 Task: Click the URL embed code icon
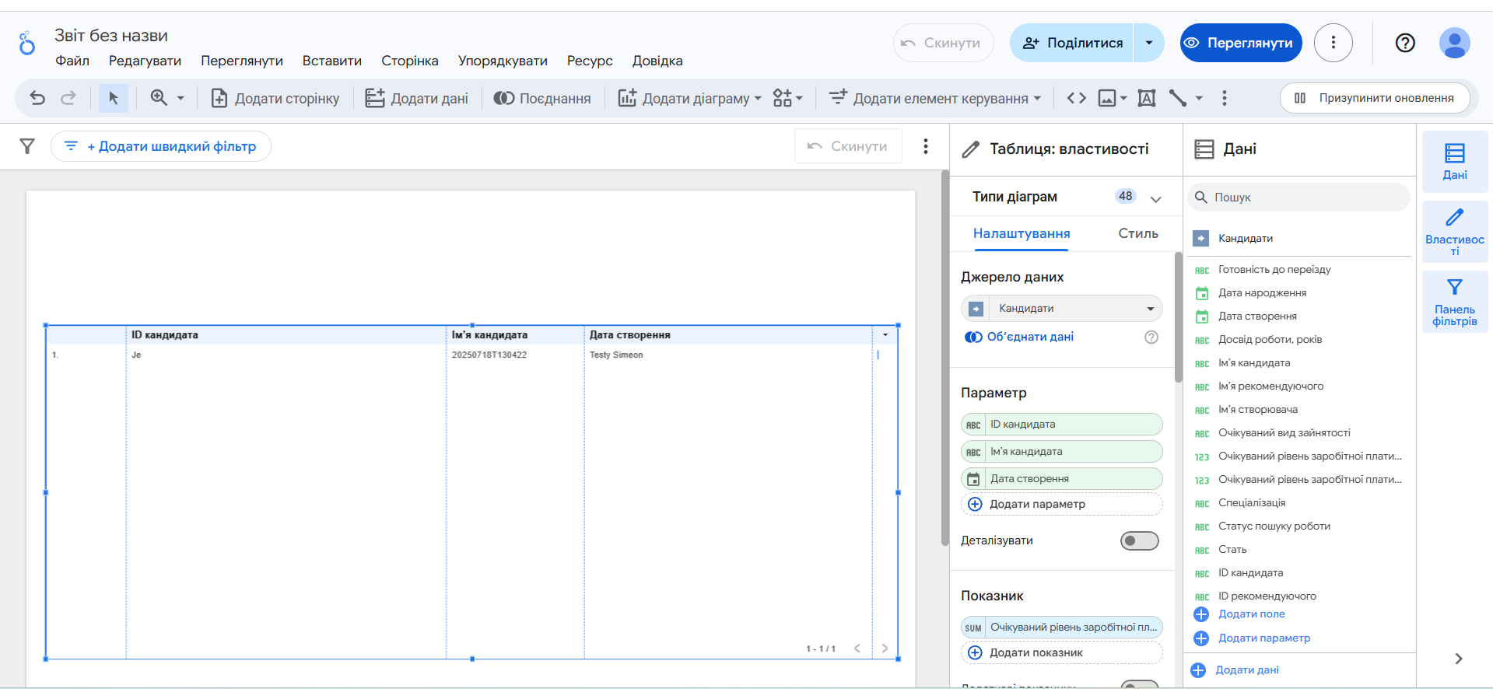tap(1076, 98)
